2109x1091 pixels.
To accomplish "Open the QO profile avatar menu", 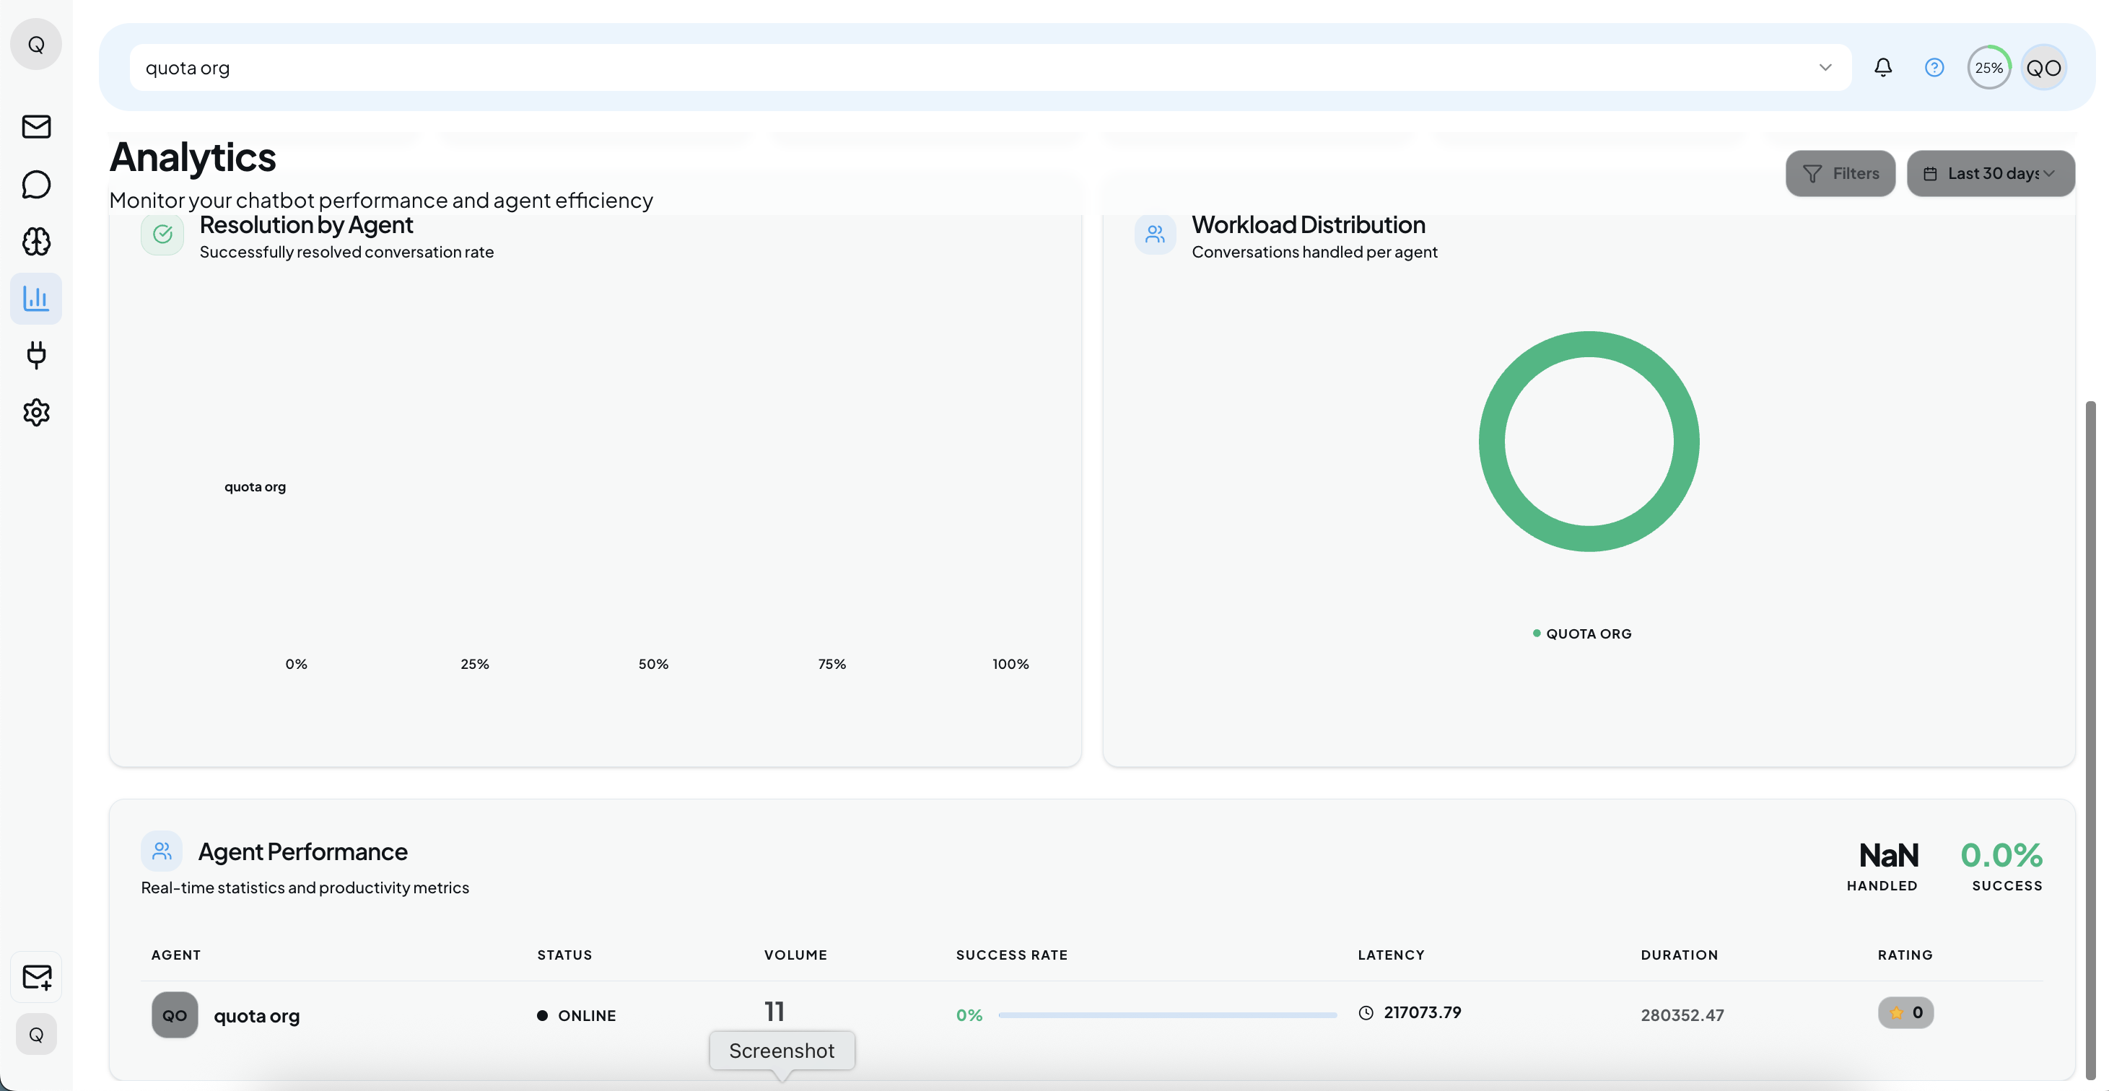I will [x=2043, y=67].
